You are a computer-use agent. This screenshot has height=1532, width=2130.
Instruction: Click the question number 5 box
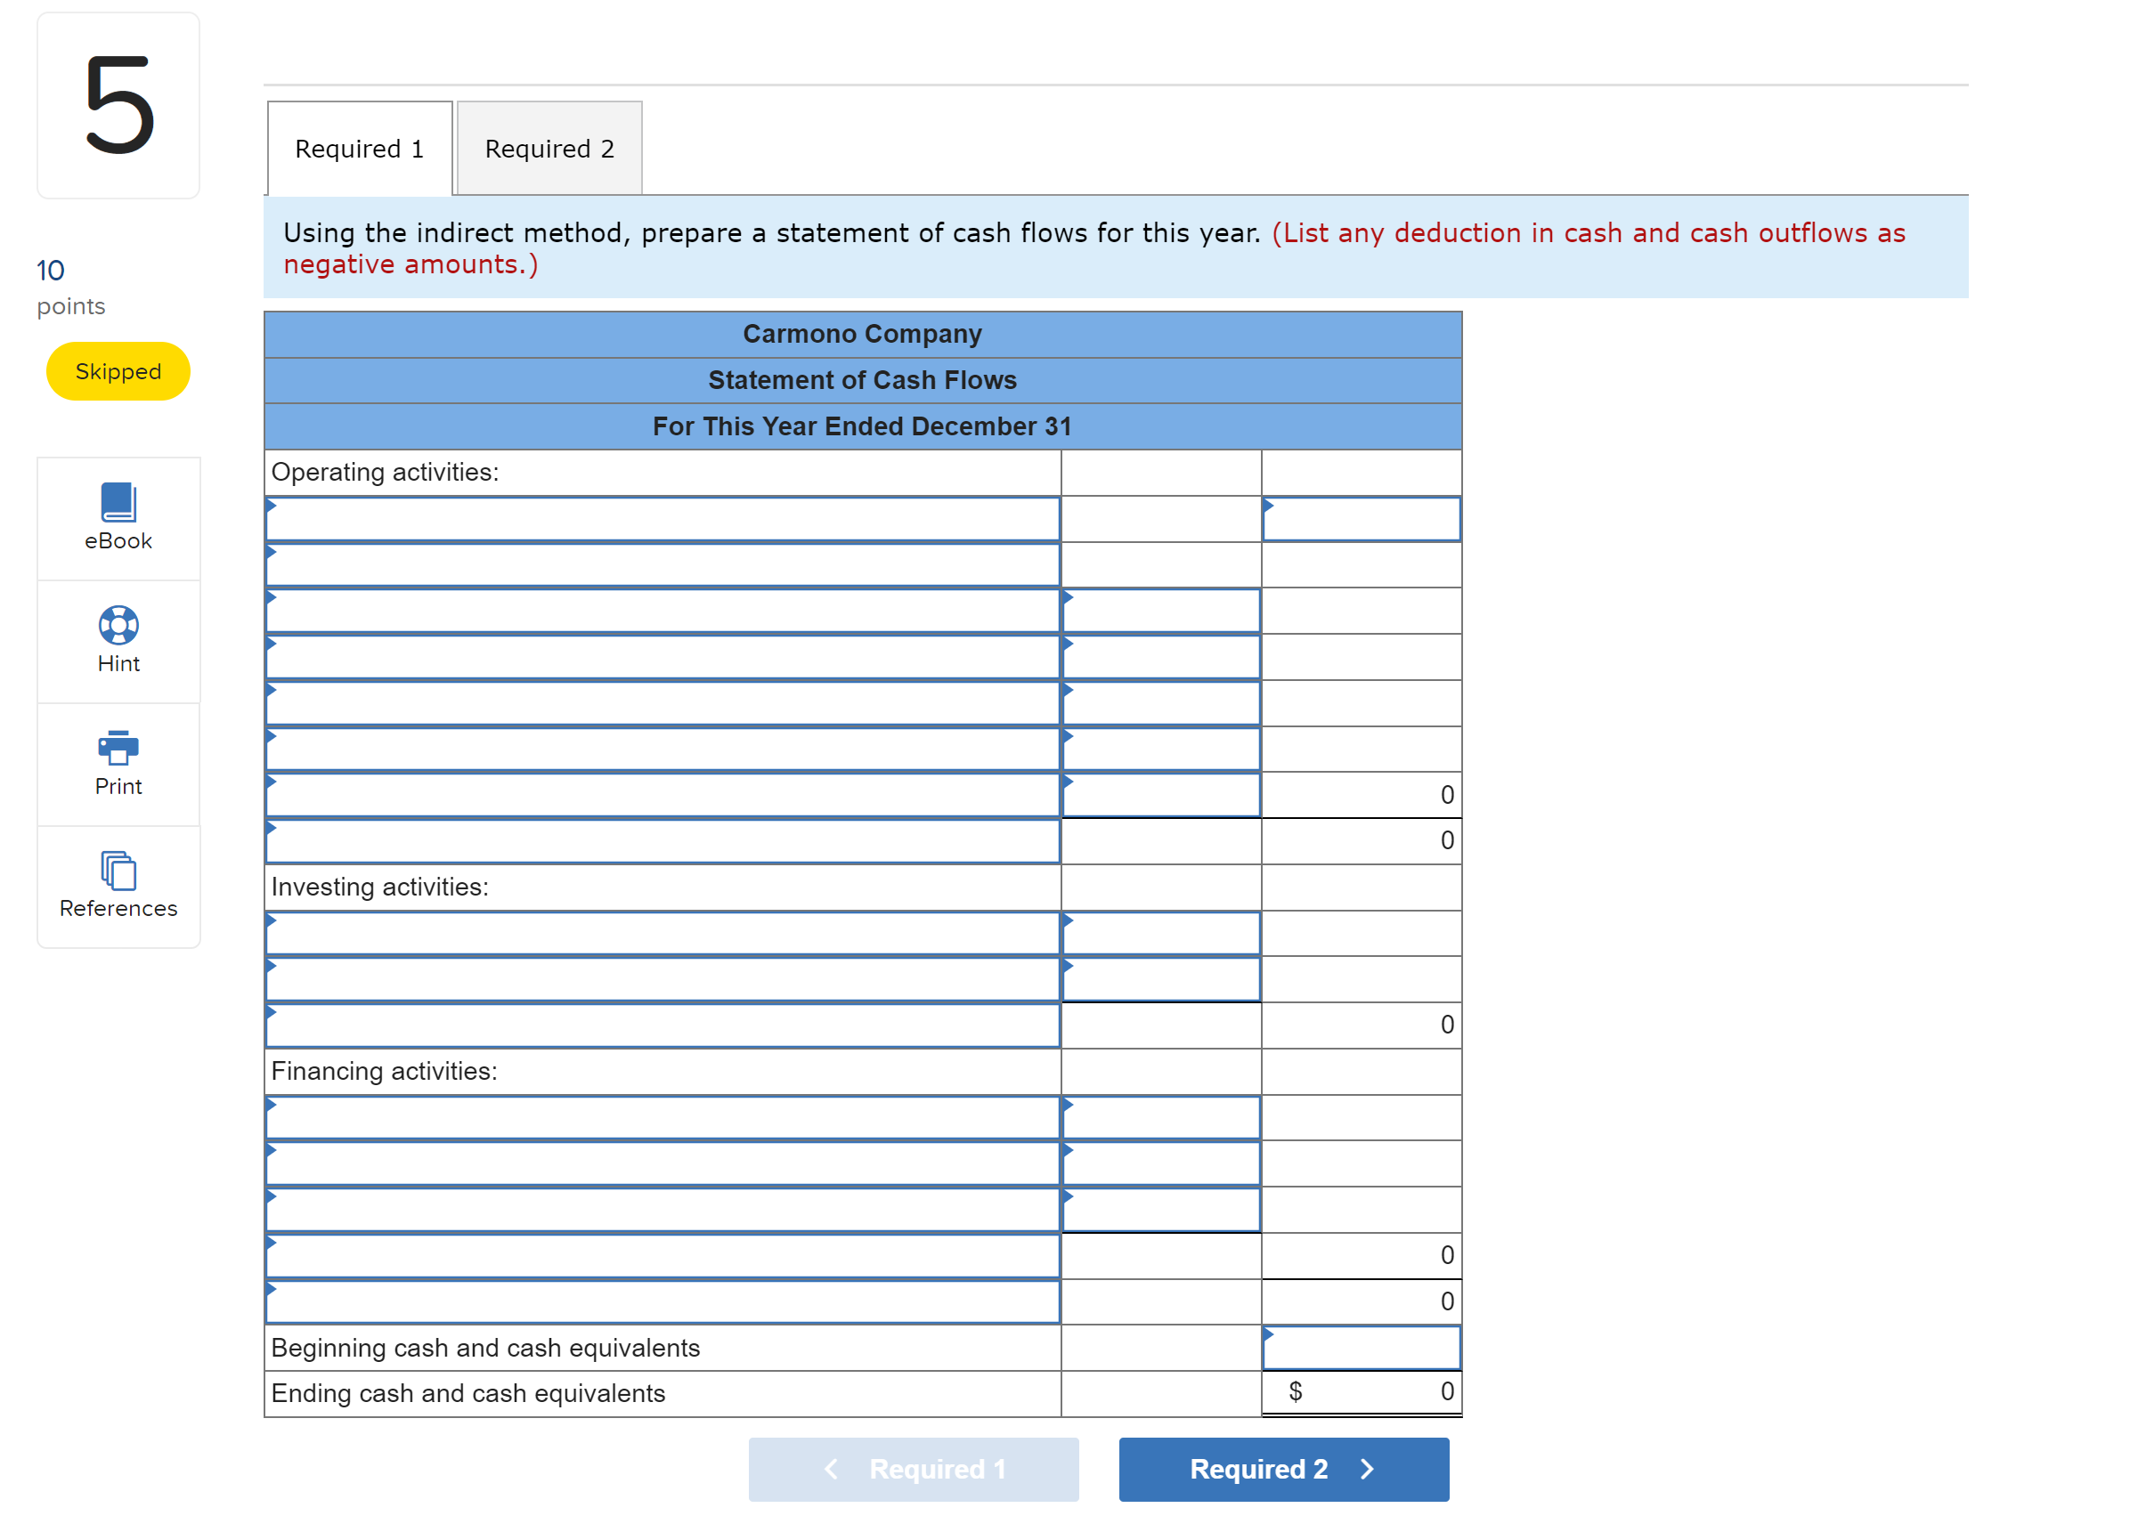tap(118, 105)
